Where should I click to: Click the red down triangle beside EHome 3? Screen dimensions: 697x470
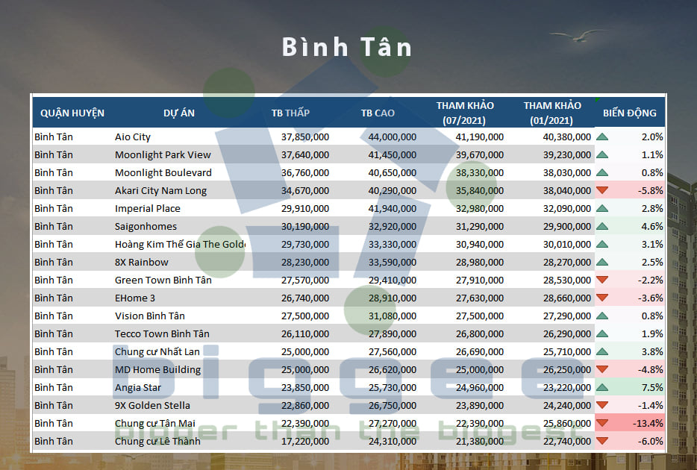[601, 298]
